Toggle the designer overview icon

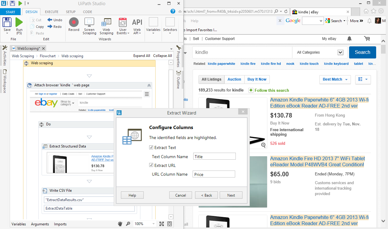point(170,224)
